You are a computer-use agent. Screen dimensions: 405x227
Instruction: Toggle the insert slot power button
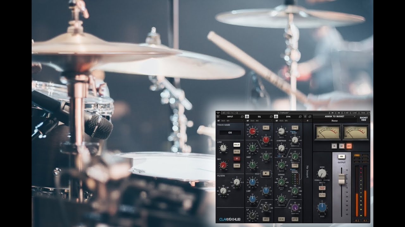(x=305, y=117)
